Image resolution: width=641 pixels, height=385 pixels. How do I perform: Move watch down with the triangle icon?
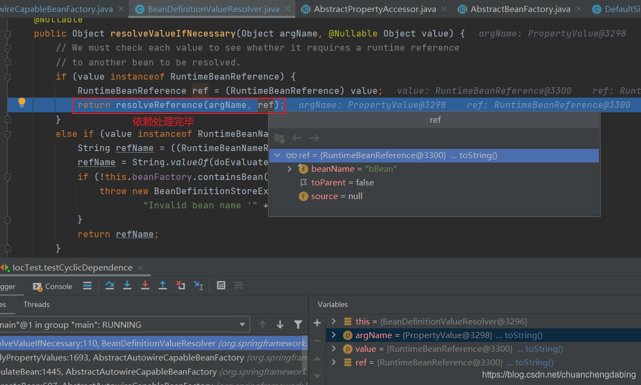click(x=317, y=376)
